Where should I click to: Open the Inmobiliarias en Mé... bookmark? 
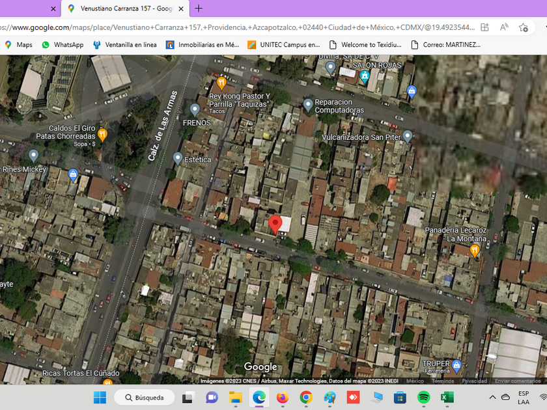[x=203, y=45]
